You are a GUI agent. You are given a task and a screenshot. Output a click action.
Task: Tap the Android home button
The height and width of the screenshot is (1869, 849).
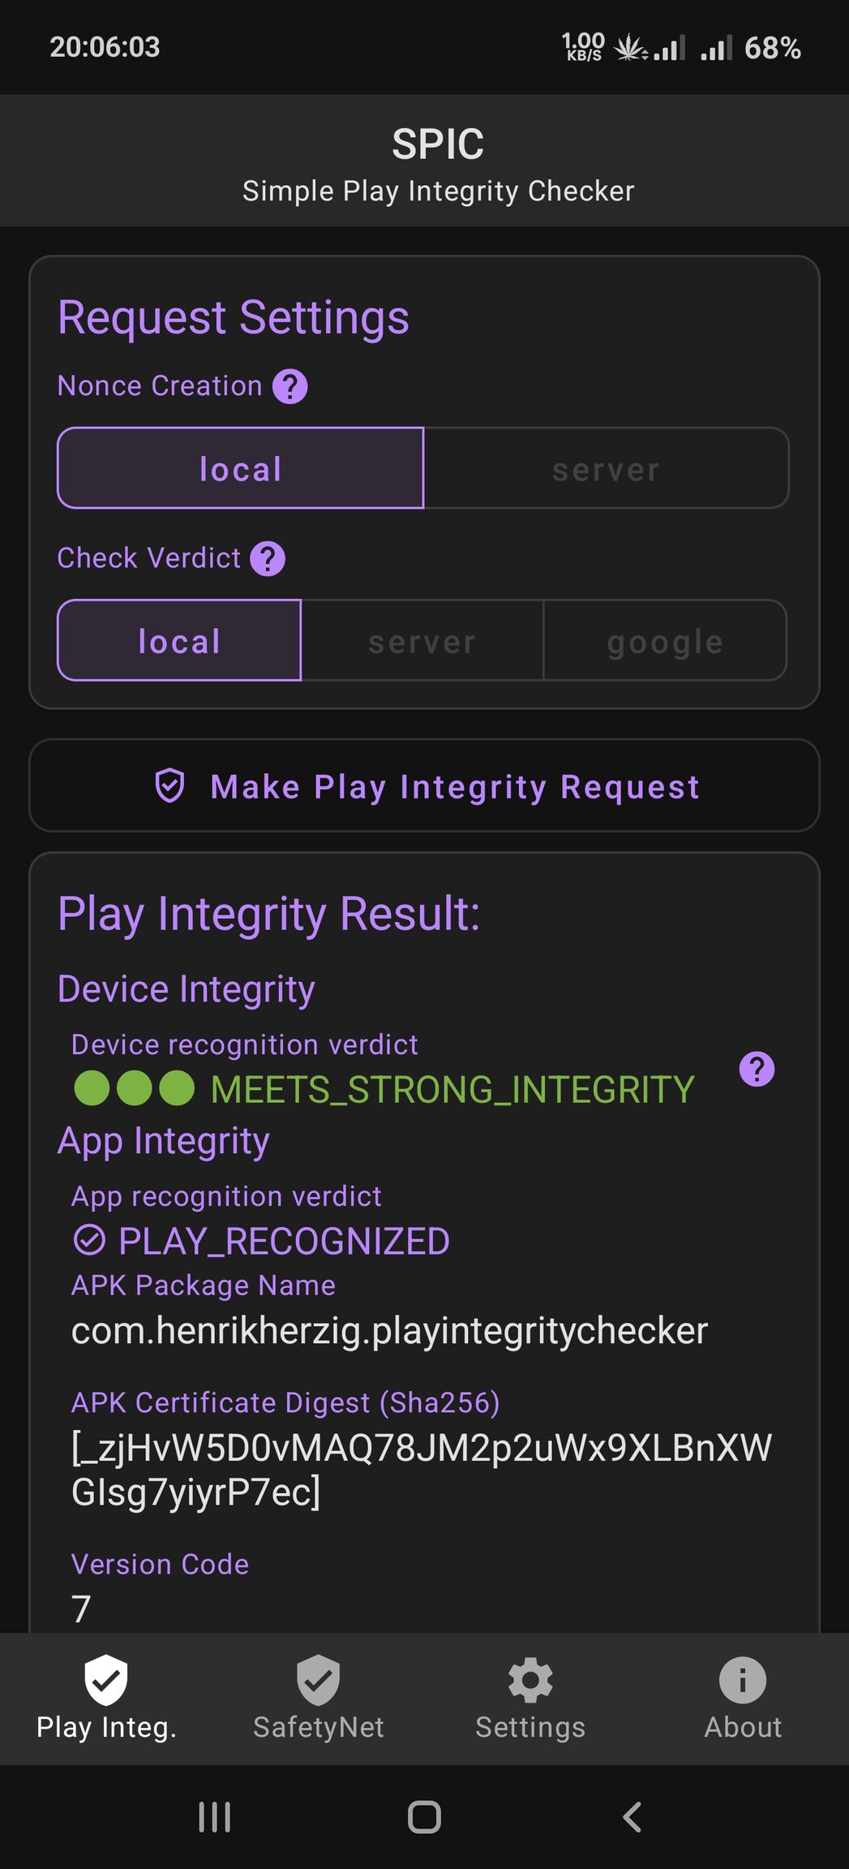point(424,1817)
